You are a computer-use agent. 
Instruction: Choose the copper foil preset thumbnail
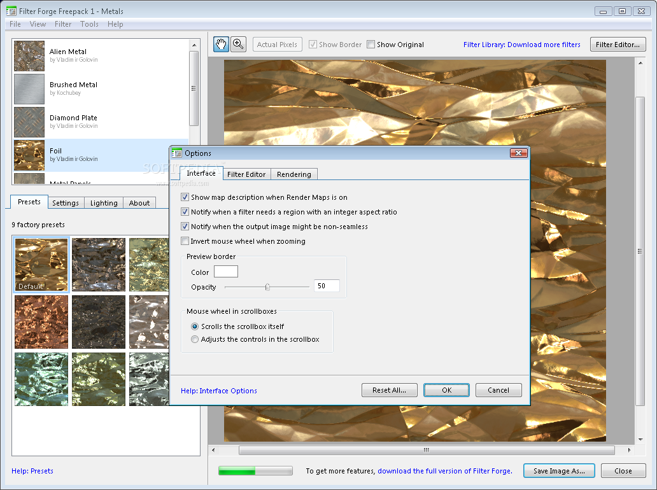(41, 321)
